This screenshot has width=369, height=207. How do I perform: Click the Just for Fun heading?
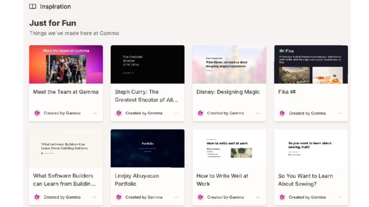[53, 23]
